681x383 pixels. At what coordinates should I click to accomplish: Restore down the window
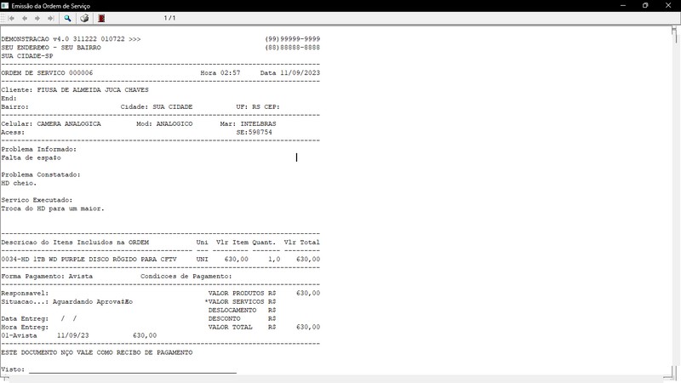coord(645,6)
